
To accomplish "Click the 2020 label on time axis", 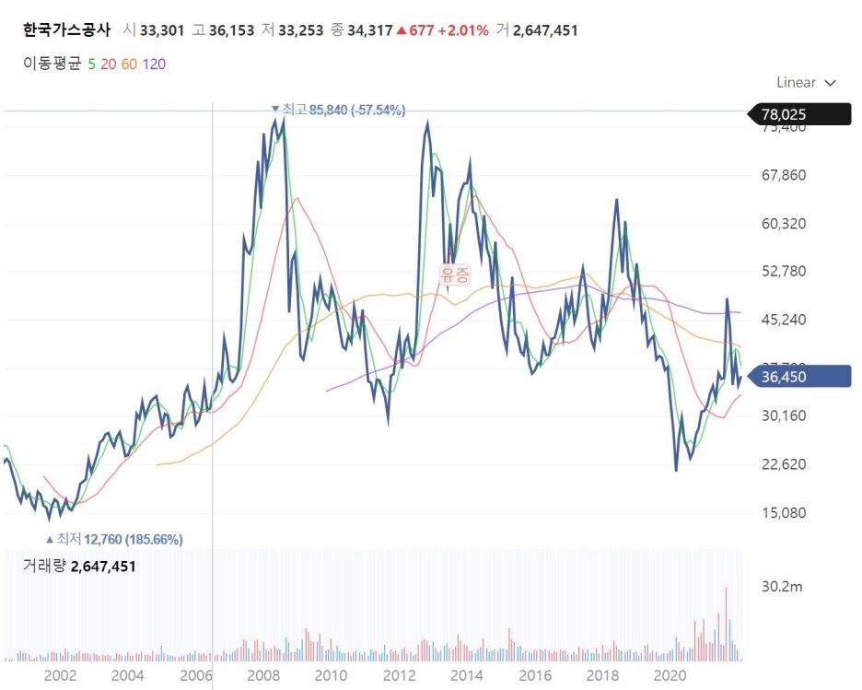I will tap(670, 675).
